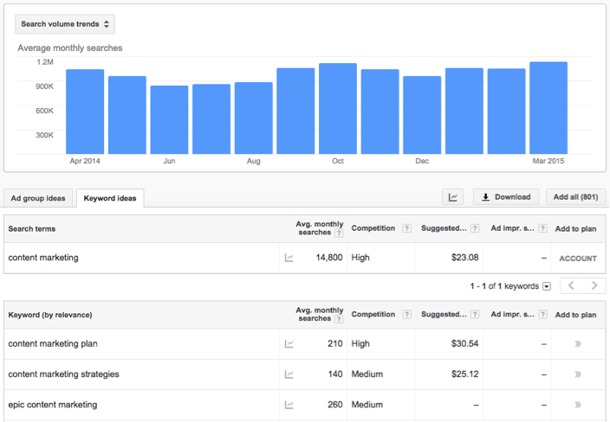This screenshot has height=422, width=610.
Task: Click the Add all (801) button
Action: click(575, 197)
